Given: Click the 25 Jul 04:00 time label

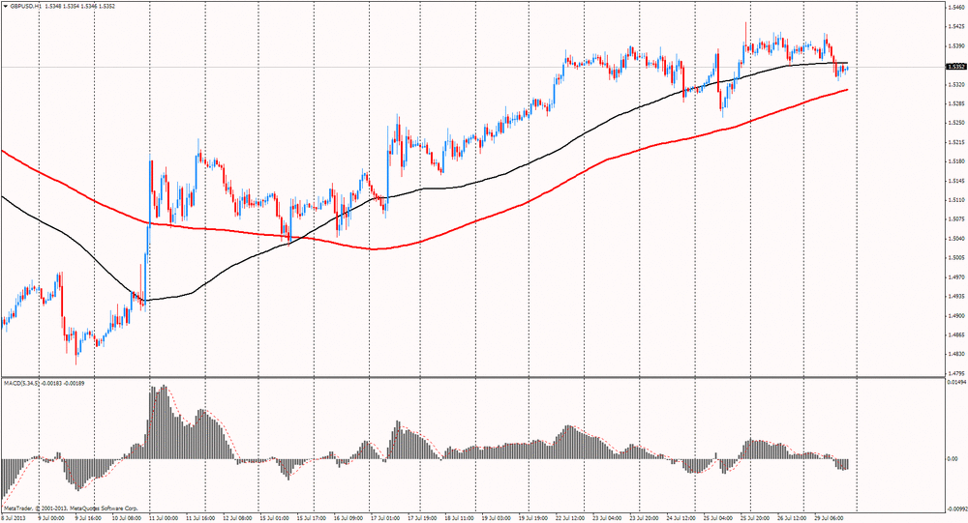Looking at the screenshot, I should [x=718, y=519].
